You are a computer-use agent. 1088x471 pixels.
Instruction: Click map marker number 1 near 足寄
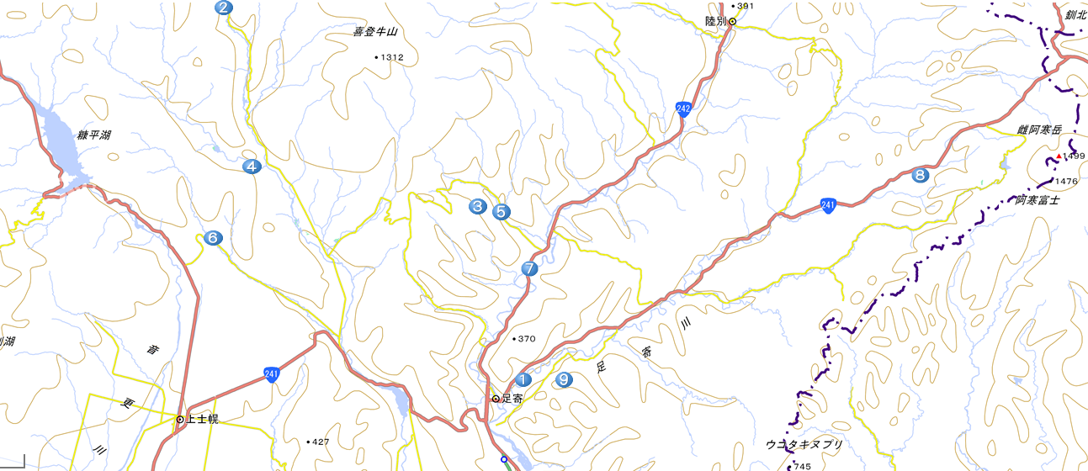523,380
